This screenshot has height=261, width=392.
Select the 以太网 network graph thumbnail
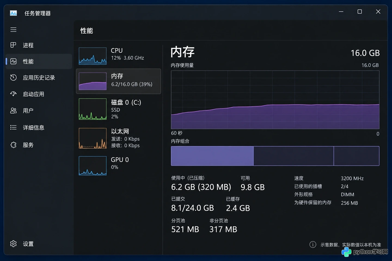click(x=93, y=138)
